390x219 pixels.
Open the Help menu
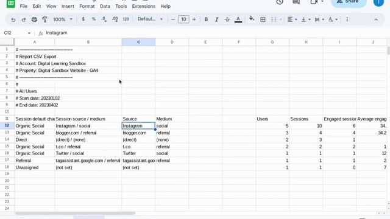click(165, 6)
